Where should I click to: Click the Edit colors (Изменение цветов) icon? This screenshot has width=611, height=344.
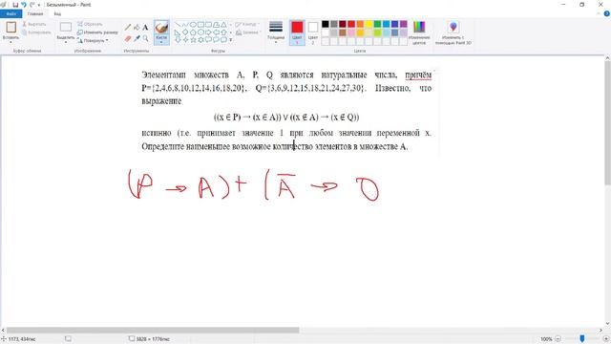419,27
